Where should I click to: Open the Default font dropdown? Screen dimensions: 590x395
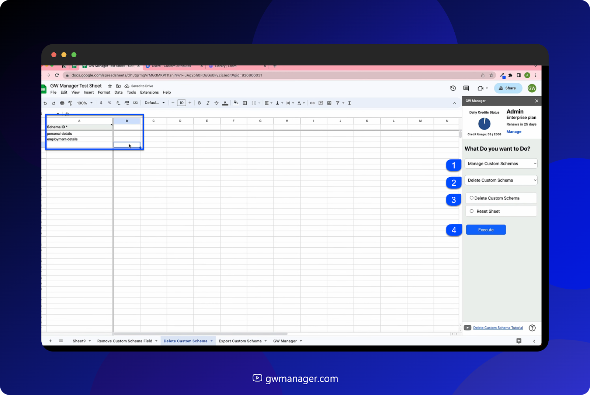point(155,103)
